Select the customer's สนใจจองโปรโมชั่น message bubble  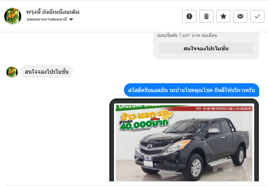coord(47,72)
